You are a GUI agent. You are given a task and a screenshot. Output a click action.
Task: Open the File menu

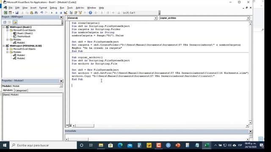pos(11,8)
